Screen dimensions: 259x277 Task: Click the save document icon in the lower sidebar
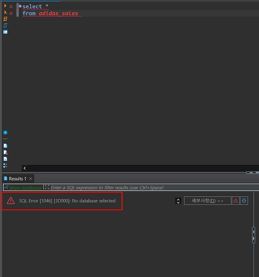tap(6, 145)
